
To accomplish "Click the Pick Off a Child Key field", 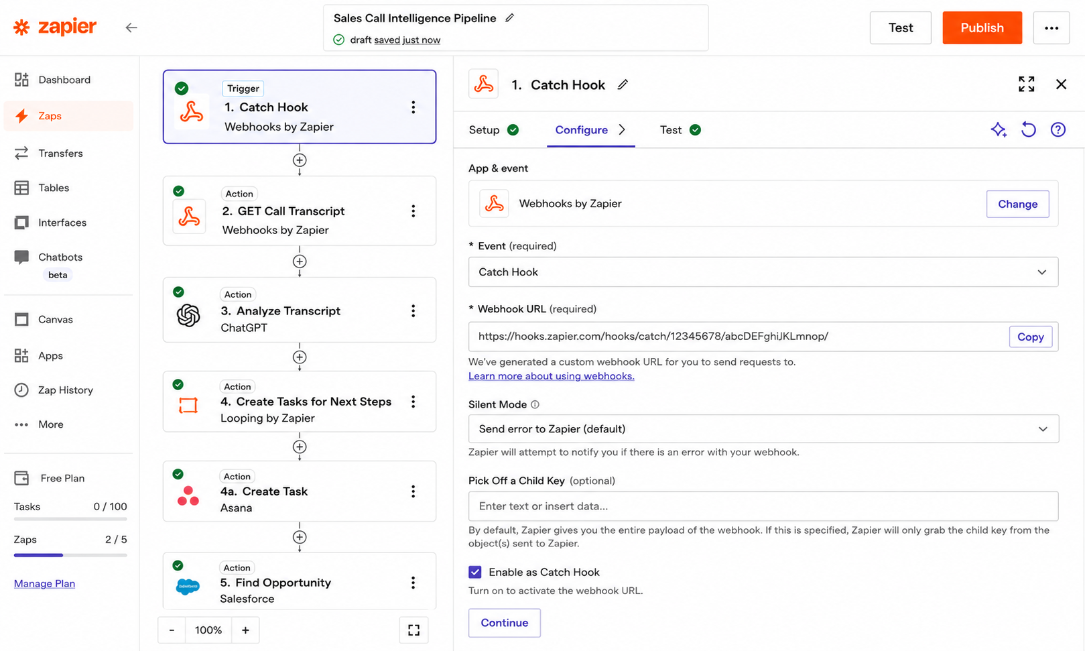I will pyautogui.click(x=763, y=506).
